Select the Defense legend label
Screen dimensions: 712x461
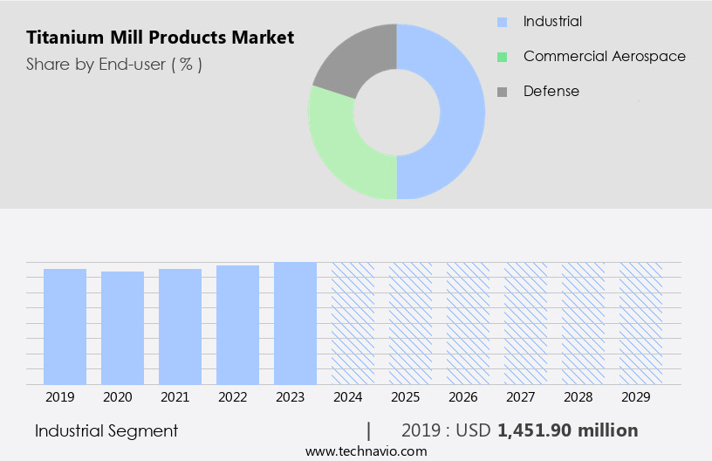(551, 92)
